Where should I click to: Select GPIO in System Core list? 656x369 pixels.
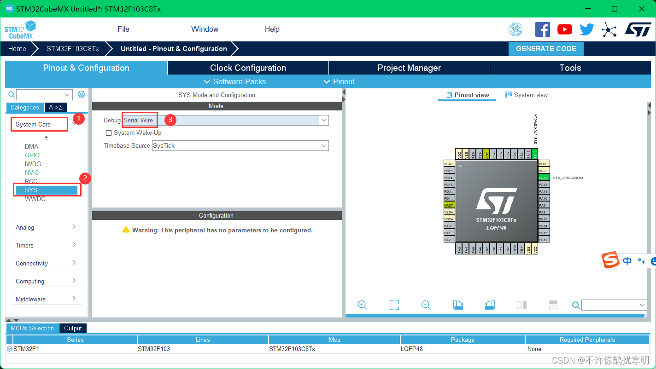32,155
